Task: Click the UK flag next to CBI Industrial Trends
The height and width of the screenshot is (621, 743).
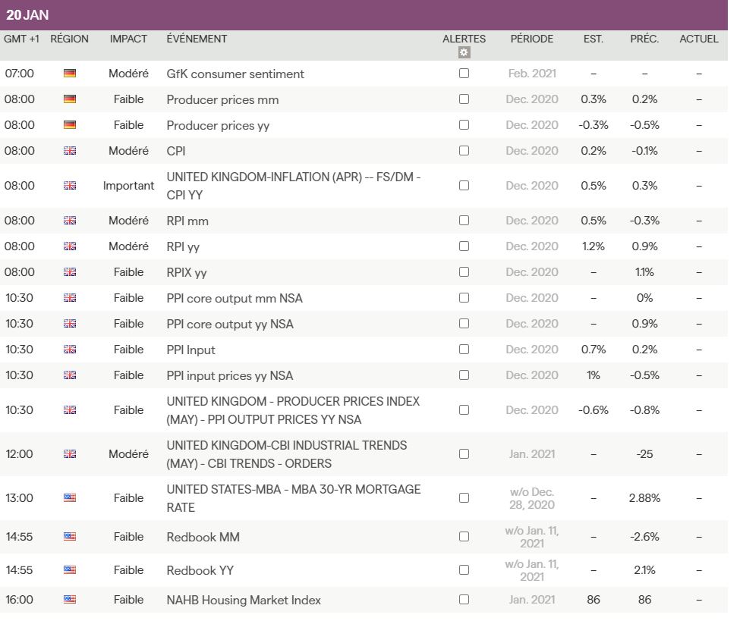Action: 70,454
